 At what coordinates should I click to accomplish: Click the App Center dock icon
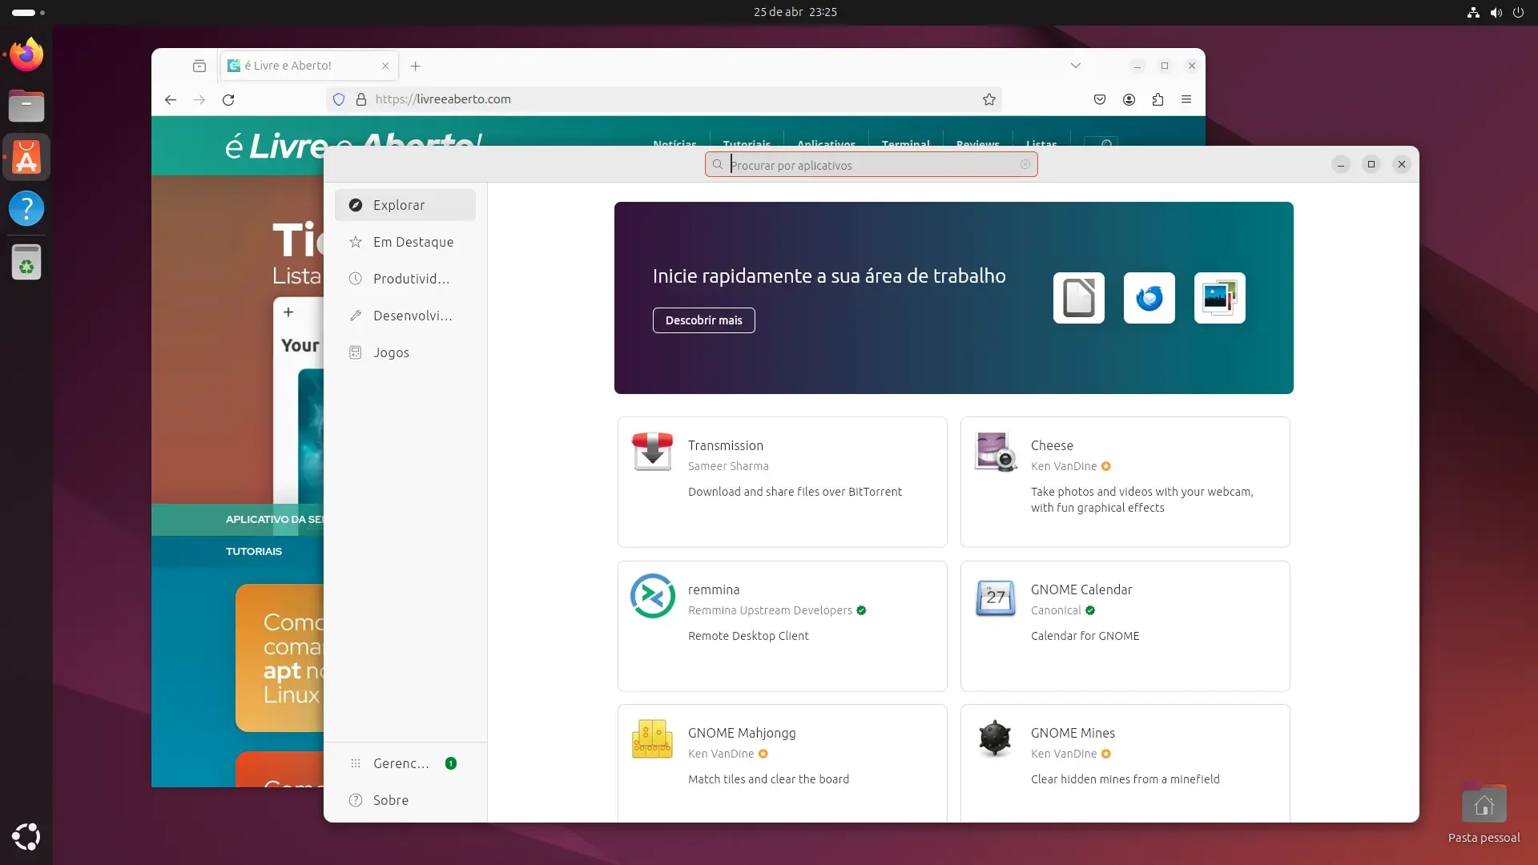tap(26, 157)
